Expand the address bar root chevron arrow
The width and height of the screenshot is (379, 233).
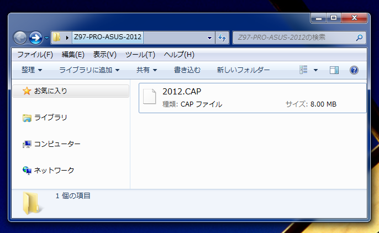point(67,38)
